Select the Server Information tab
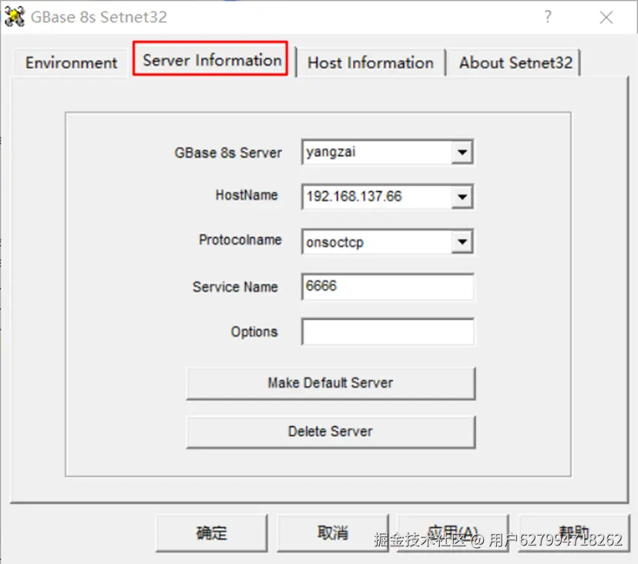Image resolution: width=638 pixels, height=564 pixels. click(x=211, y=60)
